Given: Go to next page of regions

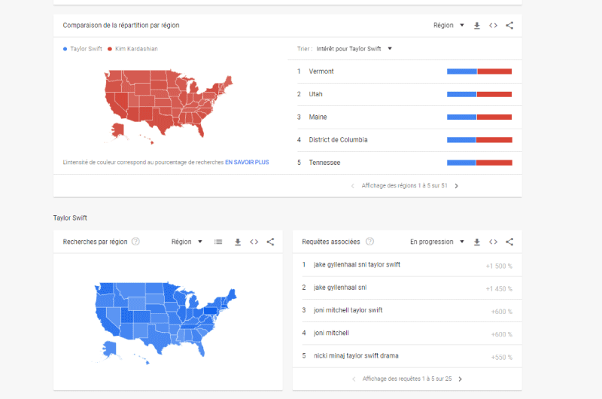Looking at the screenshot, I should (x=457, y=186).
